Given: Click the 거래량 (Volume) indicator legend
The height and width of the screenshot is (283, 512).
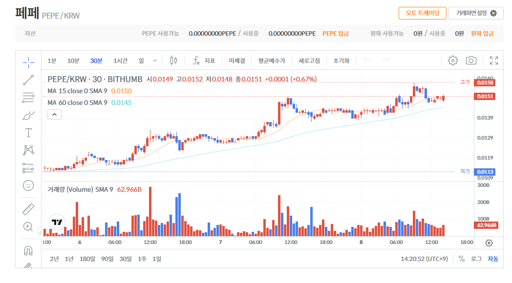Looking at the screenshot, I should point(80,189).
